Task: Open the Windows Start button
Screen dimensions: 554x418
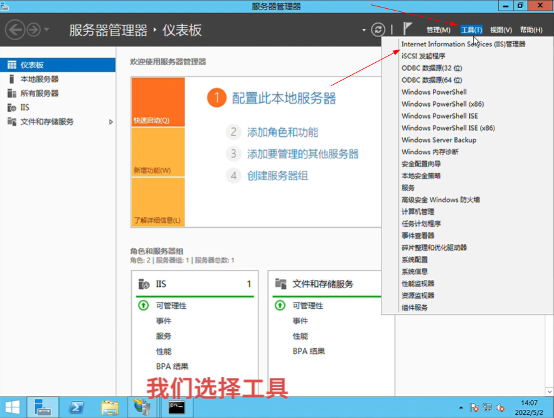Action: click(x=13, y=407)
